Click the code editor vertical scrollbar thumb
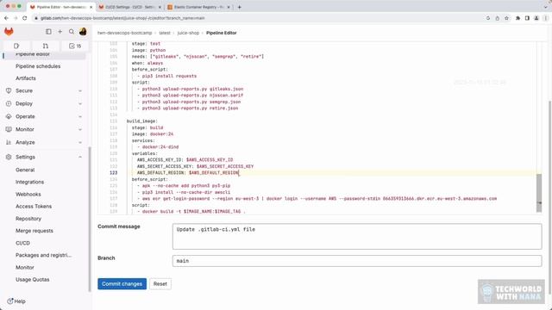Screen dimensions: 552x310 [539, 193]
